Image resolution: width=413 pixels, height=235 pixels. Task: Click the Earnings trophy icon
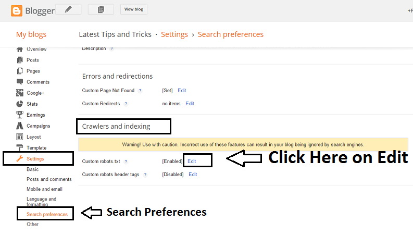[19, 115]
